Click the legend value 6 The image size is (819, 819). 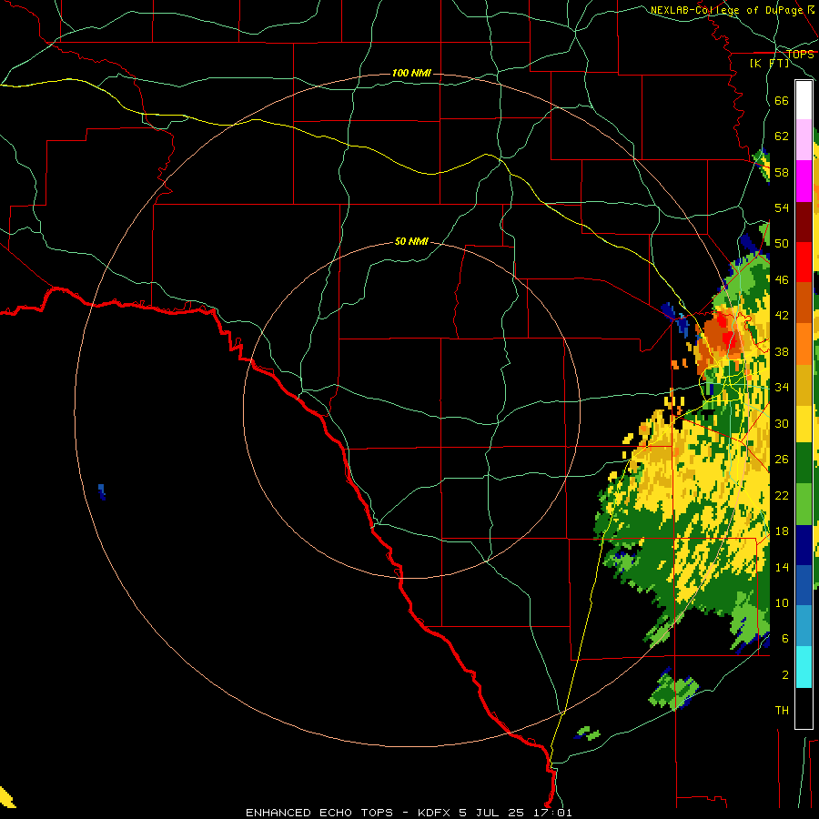click(x=785, y=639)
